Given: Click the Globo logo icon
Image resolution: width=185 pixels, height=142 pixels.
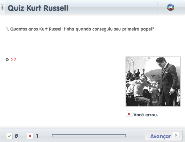Looking at the screenshot, I should (x=171, y=7).
